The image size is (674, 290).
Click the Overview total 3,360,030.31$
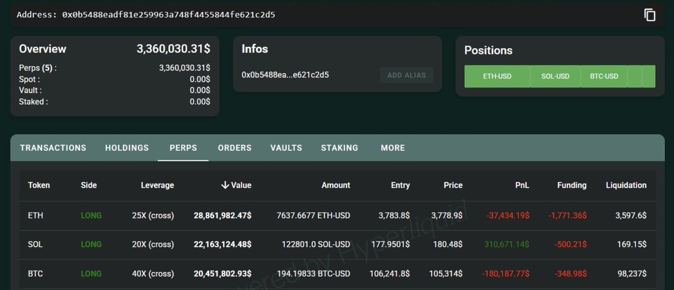(x=174, y=49)
